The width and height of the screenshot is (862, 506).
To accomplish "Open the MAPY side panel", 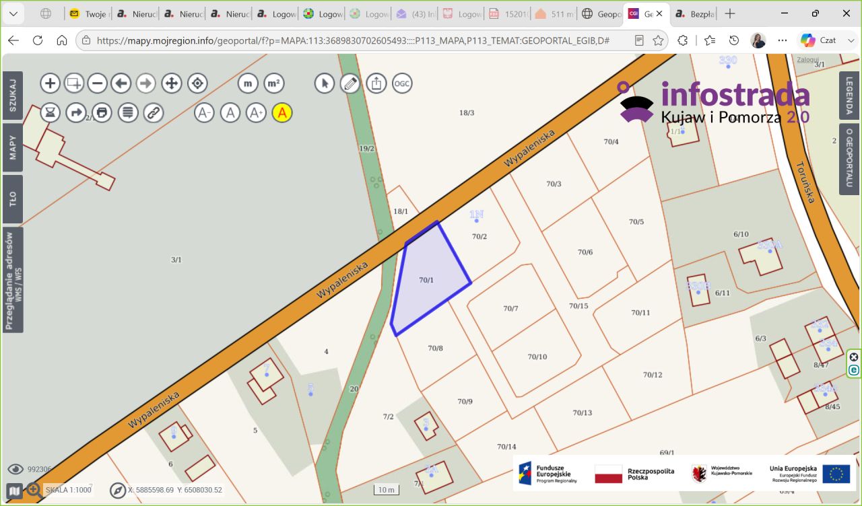I will point(13,147).
